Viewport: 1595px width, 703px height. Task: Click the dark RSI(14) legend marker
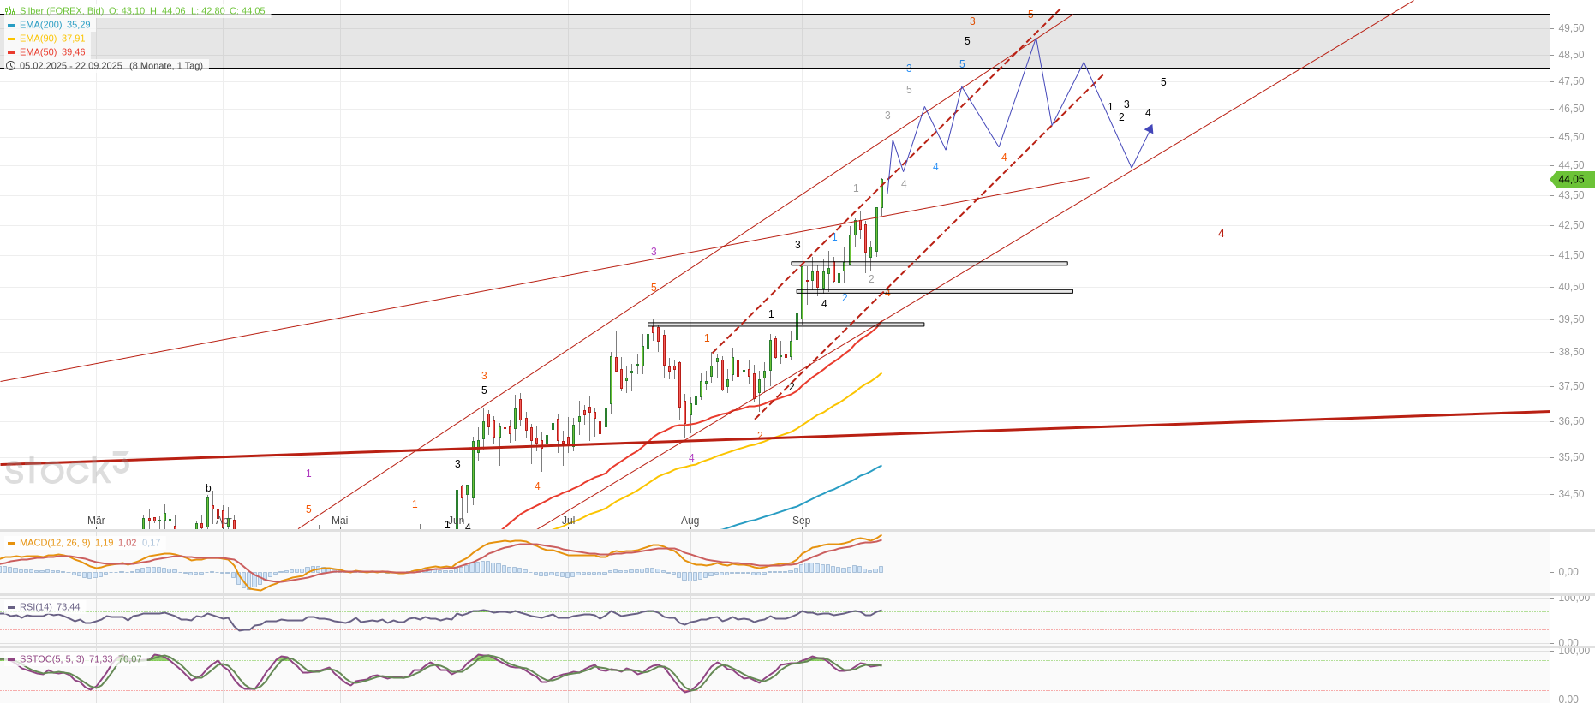coord(11,607)
